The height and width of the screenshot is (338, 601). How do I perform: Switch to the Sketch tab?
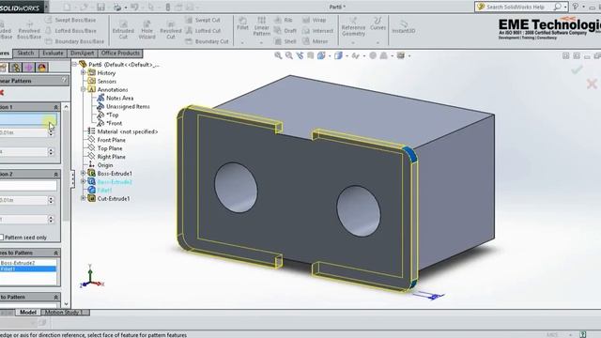[25, 53]
